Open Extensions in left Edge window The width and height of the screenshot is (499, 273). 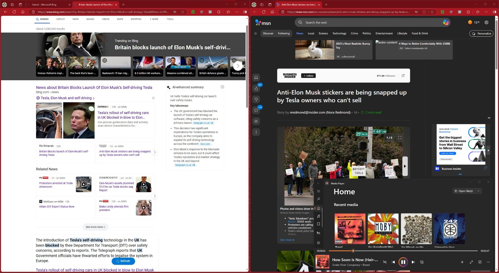point(219,12)
